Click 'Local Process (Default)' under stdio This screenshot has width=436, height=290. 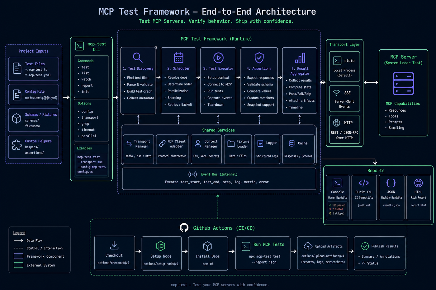point(344,73)
